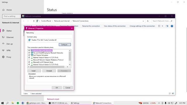Click the GOOG stock ticker in taskbar
187x105 pixels.
[147, 103]
